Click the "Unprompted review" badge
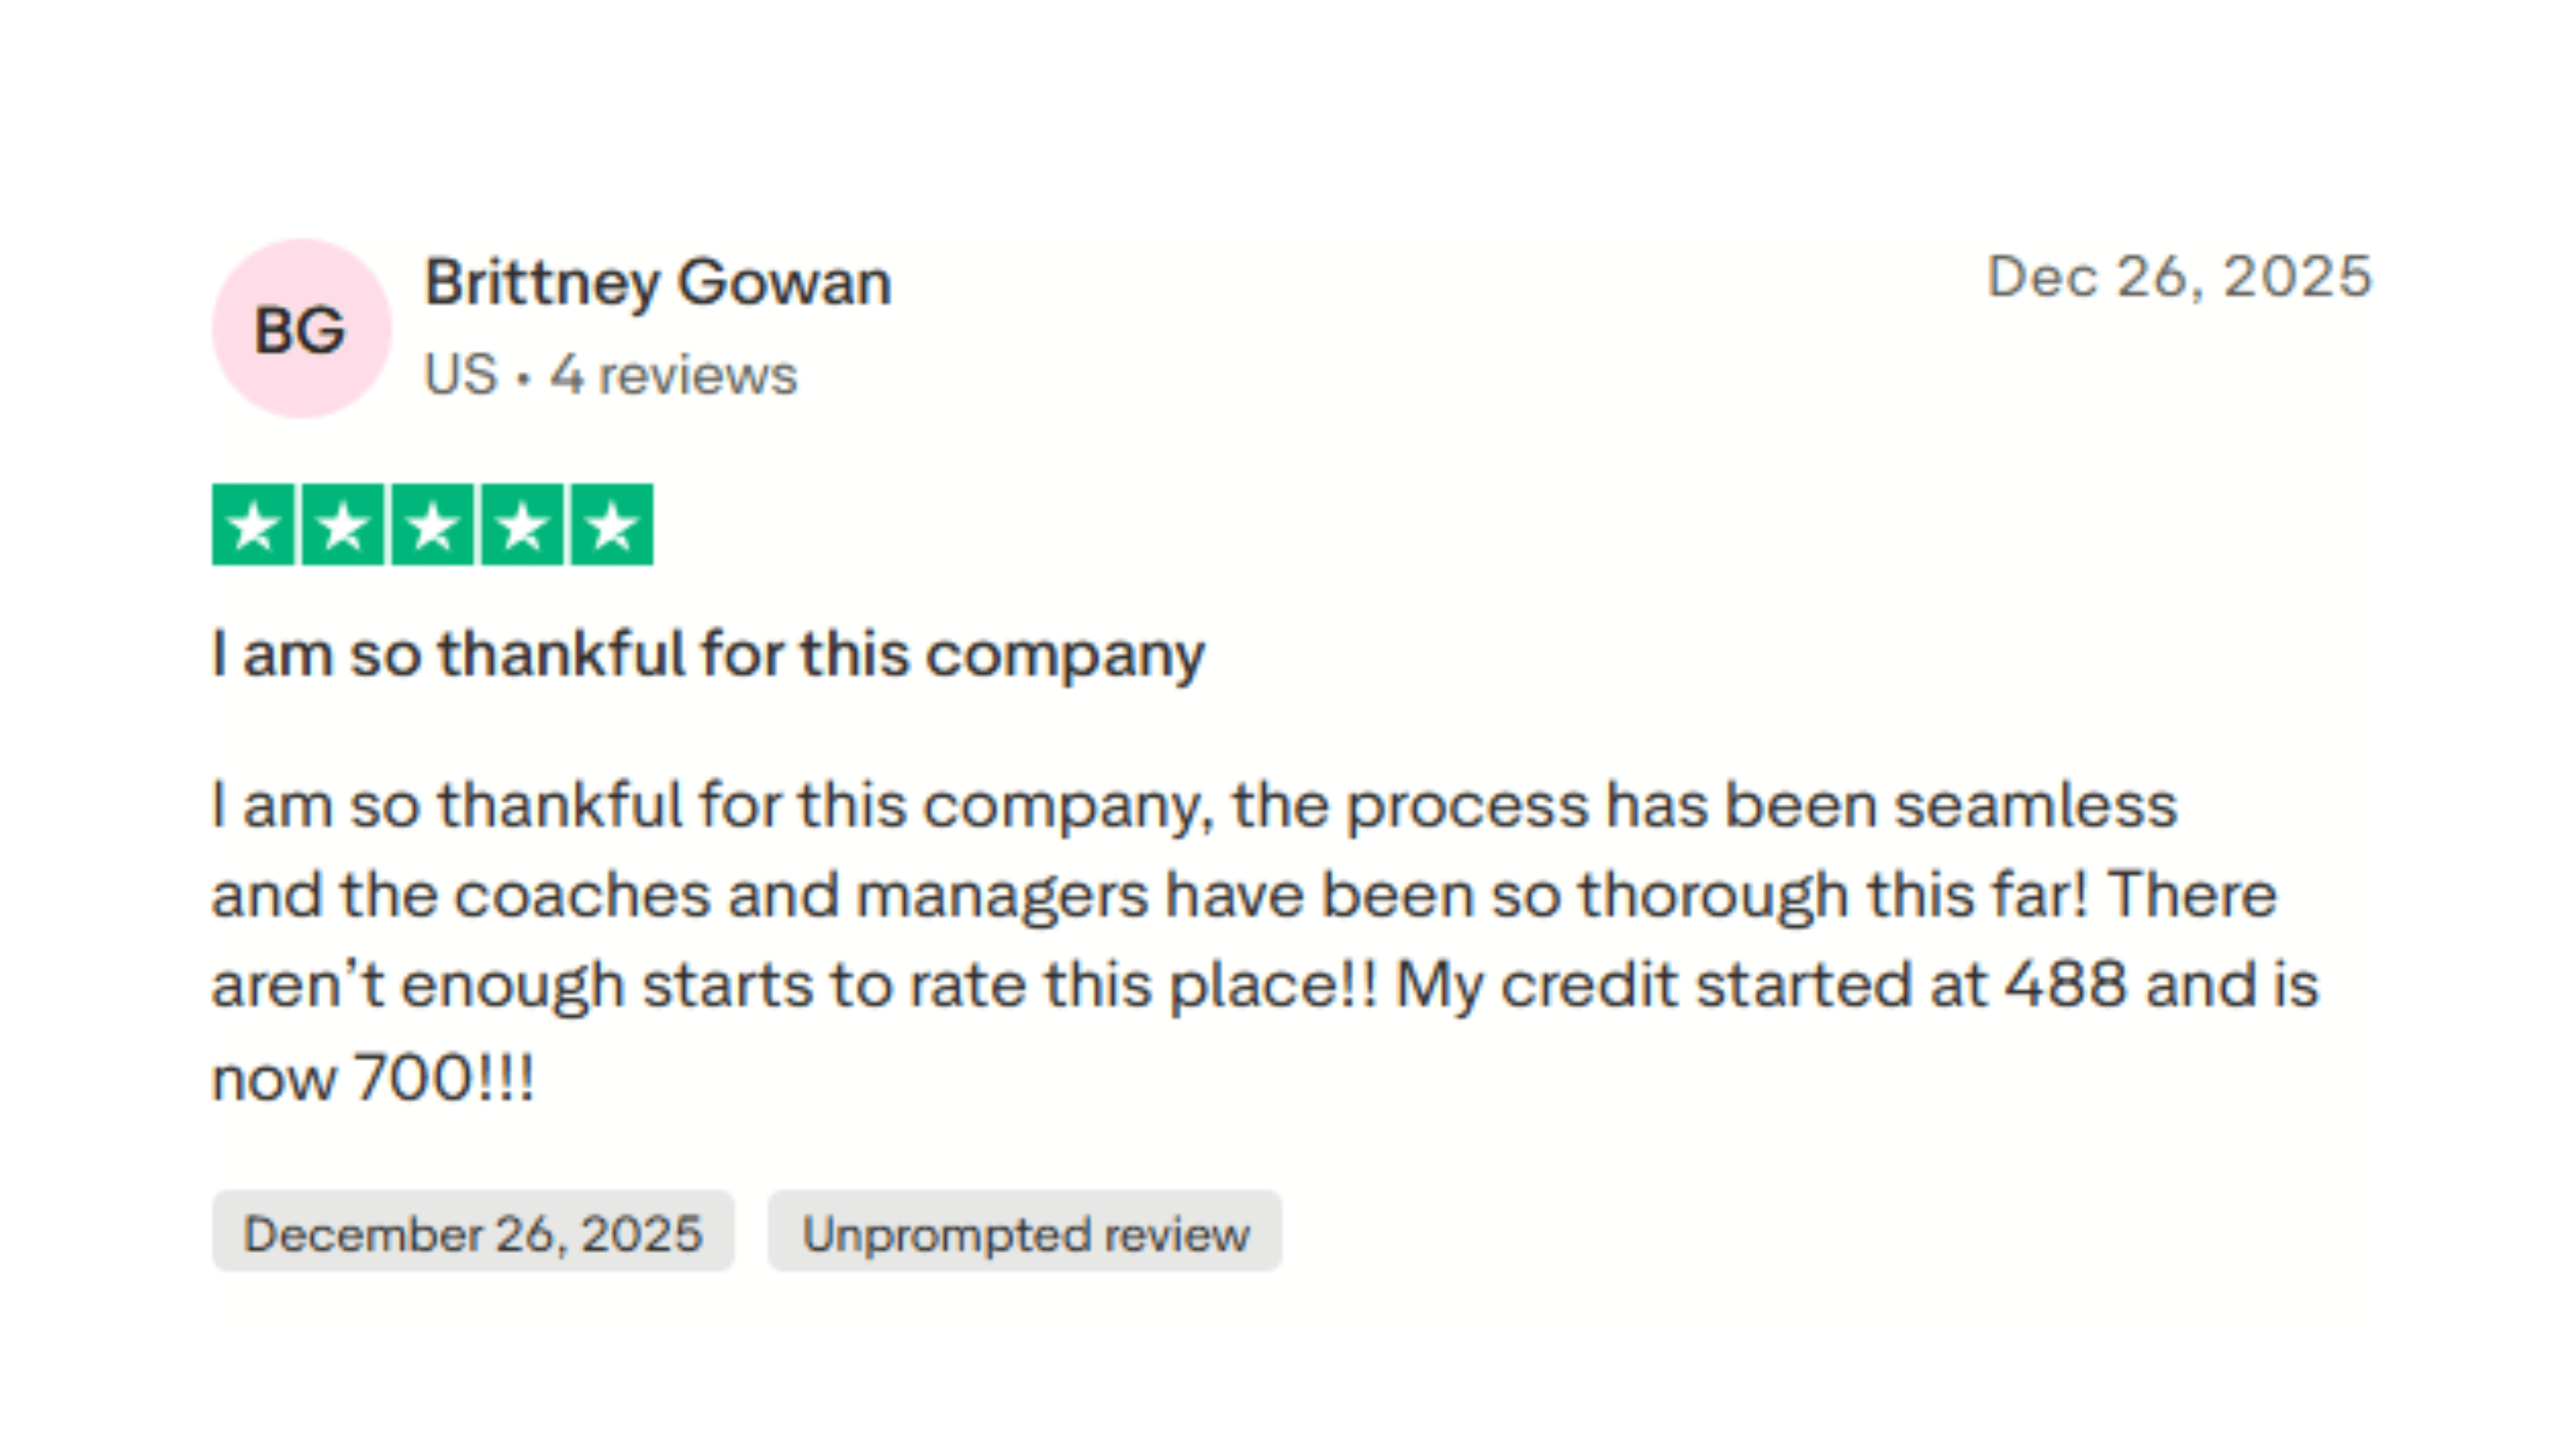The height and width of the screenshot is (1448, 2576). [1025, 1232]
